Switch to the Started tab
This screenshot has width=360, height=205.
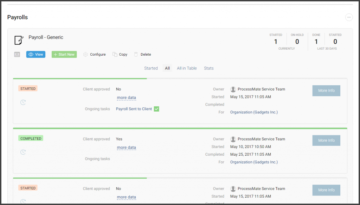coord(151,68)
